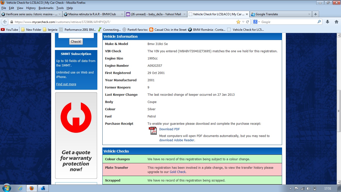Switch to the Google Translate tab
The image size is (341, 192).
tap(281, 14)
